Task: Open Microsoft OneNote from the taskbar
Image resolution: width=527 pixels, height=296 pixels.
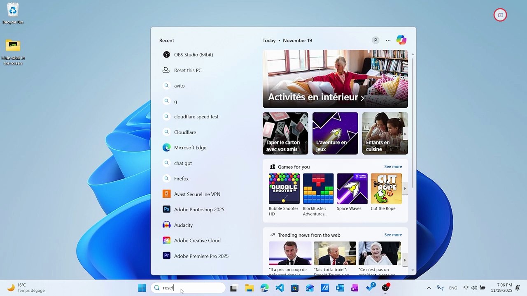Action: click(x=355, y=288)
